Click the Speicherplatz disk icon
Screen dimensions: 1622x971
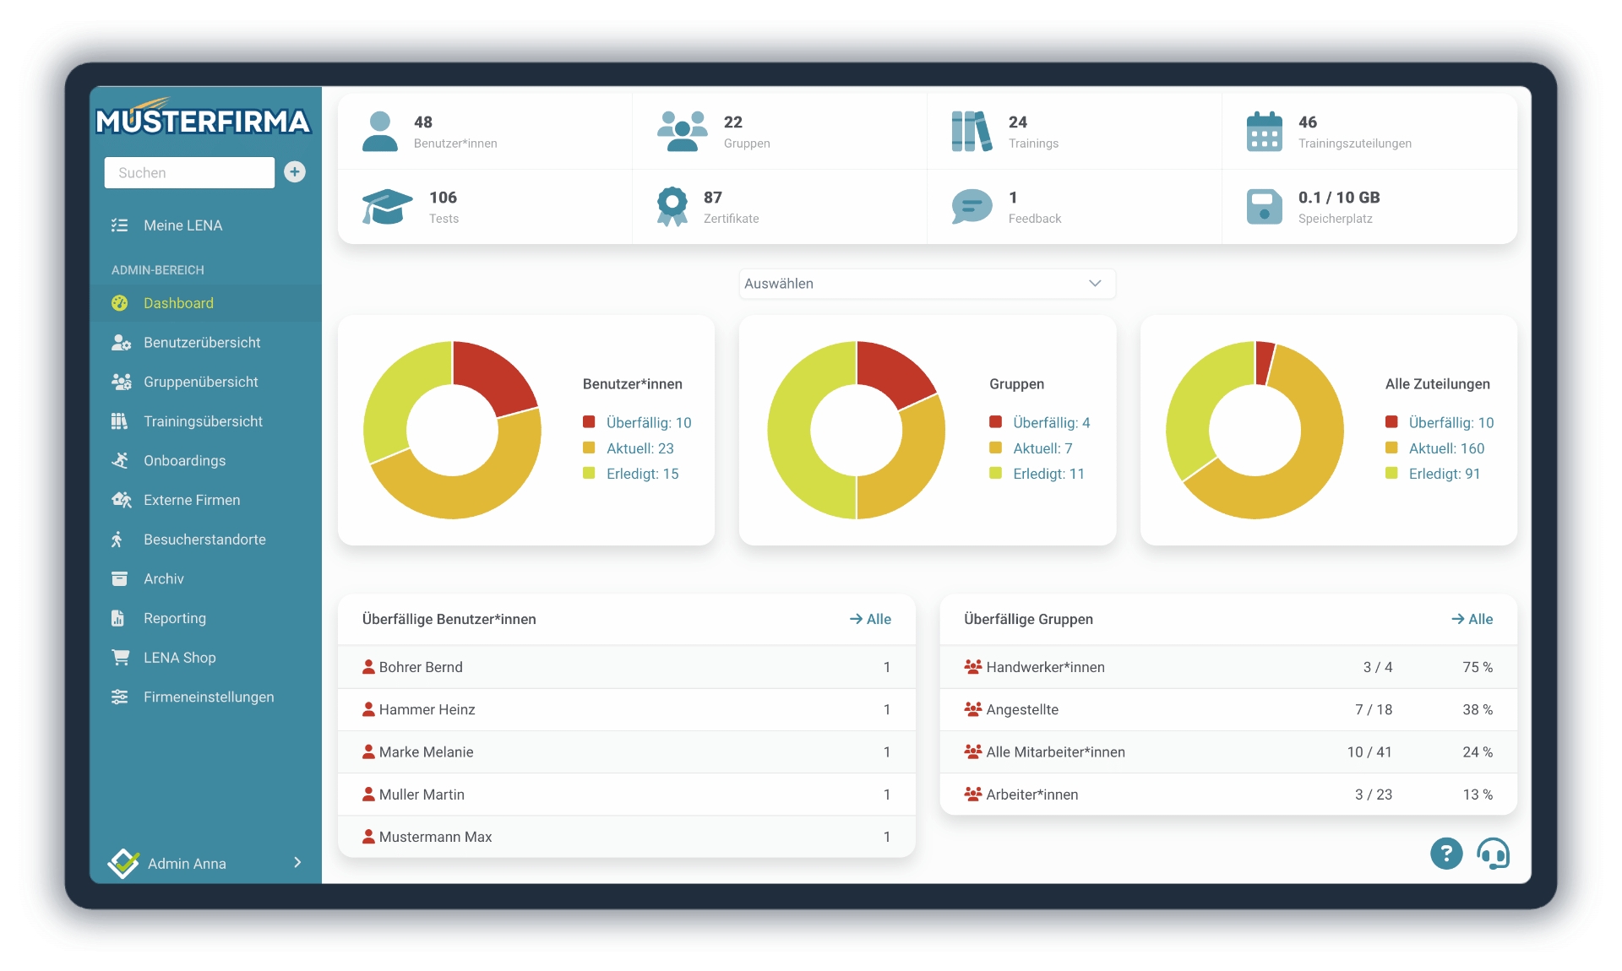click(x=1264, y=207)
